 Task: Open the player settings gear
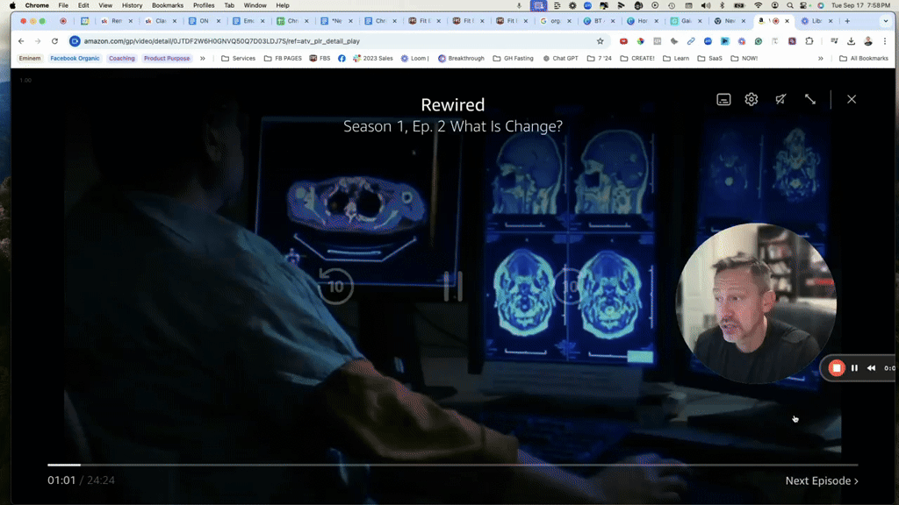coord(752,99)
